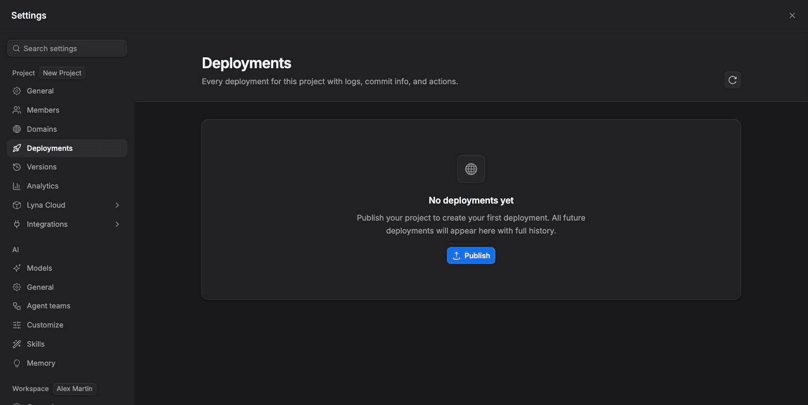Open the Customize settings page
The width and height of the screenshot is (808, 405).
click(67, 325)
